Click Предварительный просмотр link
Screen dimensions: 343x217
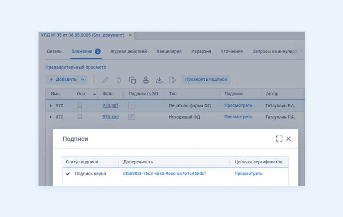76,67
